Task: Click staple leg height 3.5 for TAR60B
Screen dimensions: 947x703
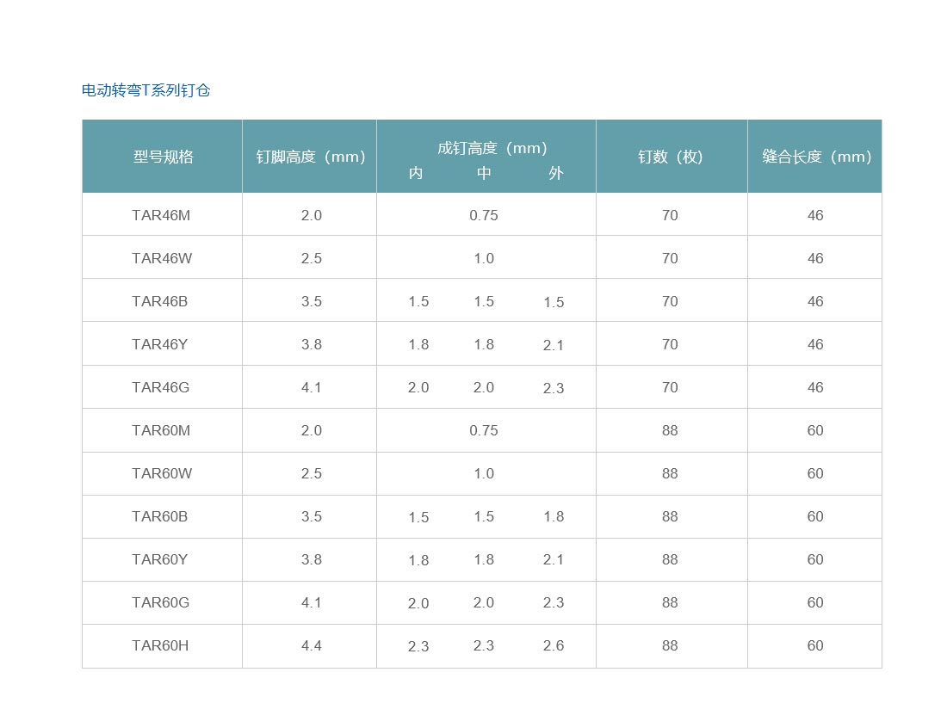Action: 312,516
